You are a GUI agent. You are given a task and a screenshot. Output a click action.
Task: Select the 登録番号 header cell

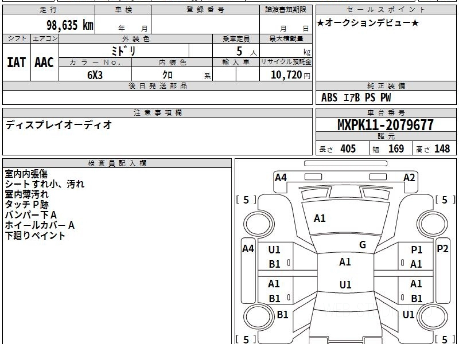[205, 10]
